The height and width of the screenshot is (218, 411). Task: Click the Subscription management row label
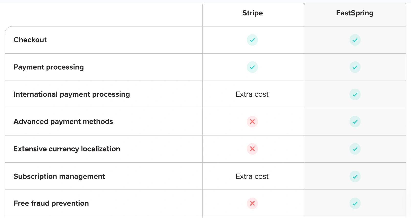(x=59, y=177)
